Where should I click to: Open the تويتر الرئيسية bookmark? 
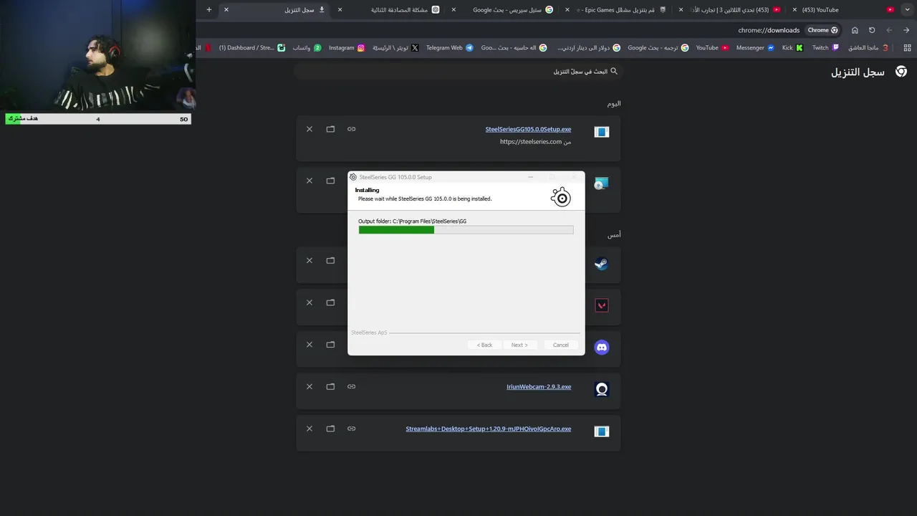click(x=395, y=48)
